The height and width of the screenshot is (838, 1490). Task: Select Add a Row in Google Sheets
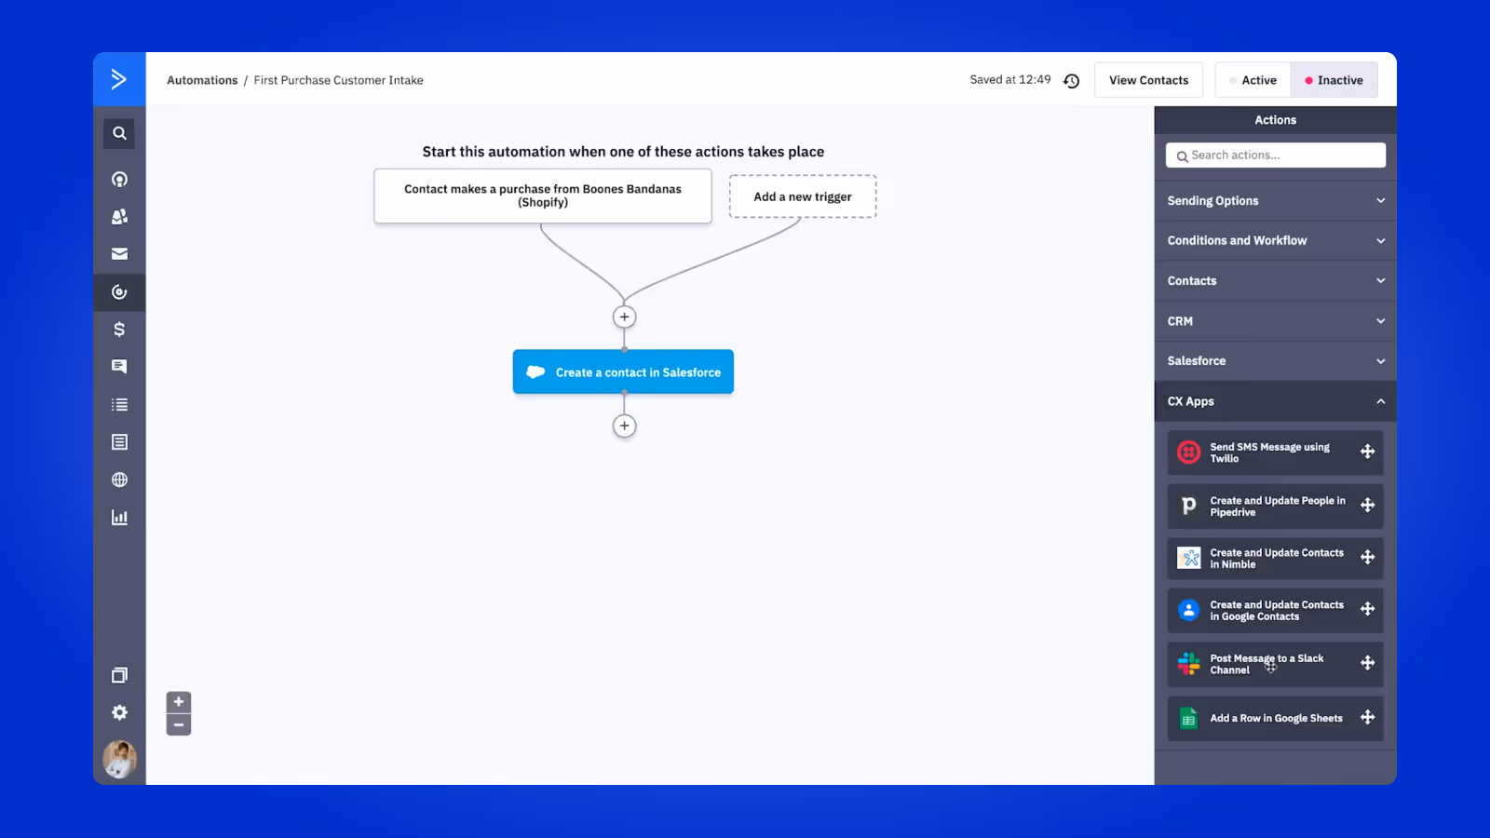coord(1275,718)
